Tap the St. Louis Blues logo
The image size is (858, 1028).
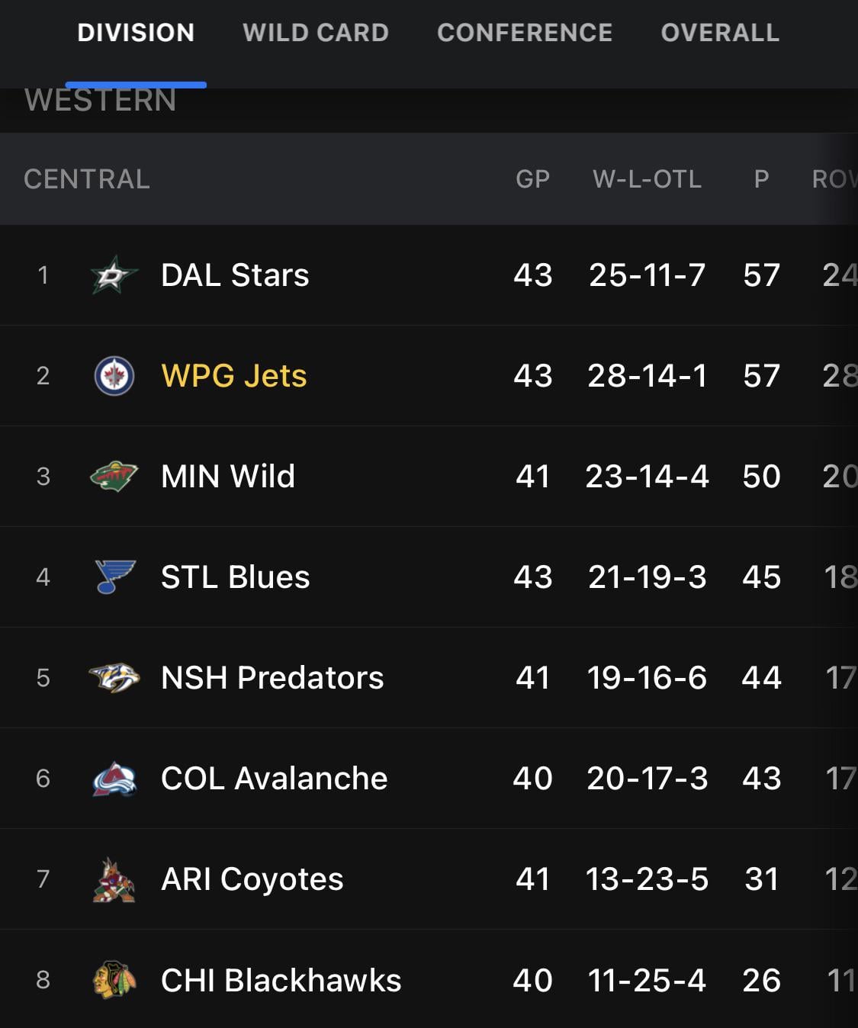(x=114, y=577)
